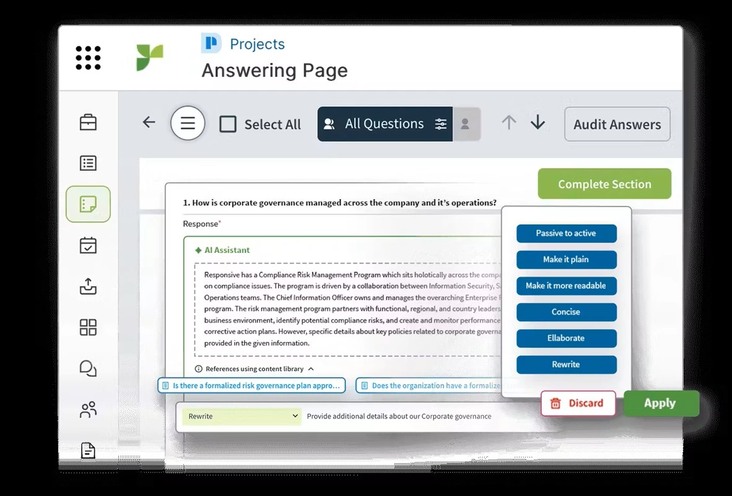
Task: Open the chat bubbles sidebar icon
Action: (88, 368)
